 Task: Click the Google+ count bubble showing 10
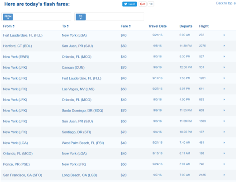tap(151, 4)
